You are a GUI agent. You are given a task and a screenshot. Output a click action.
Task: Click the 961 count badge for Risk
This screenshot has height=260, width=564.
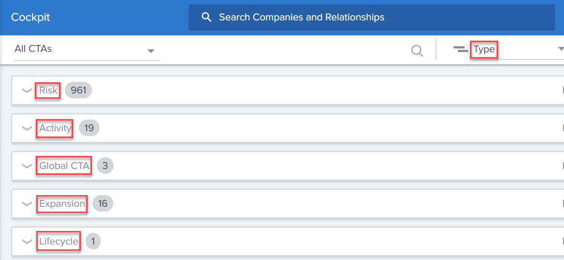(78, 90)
